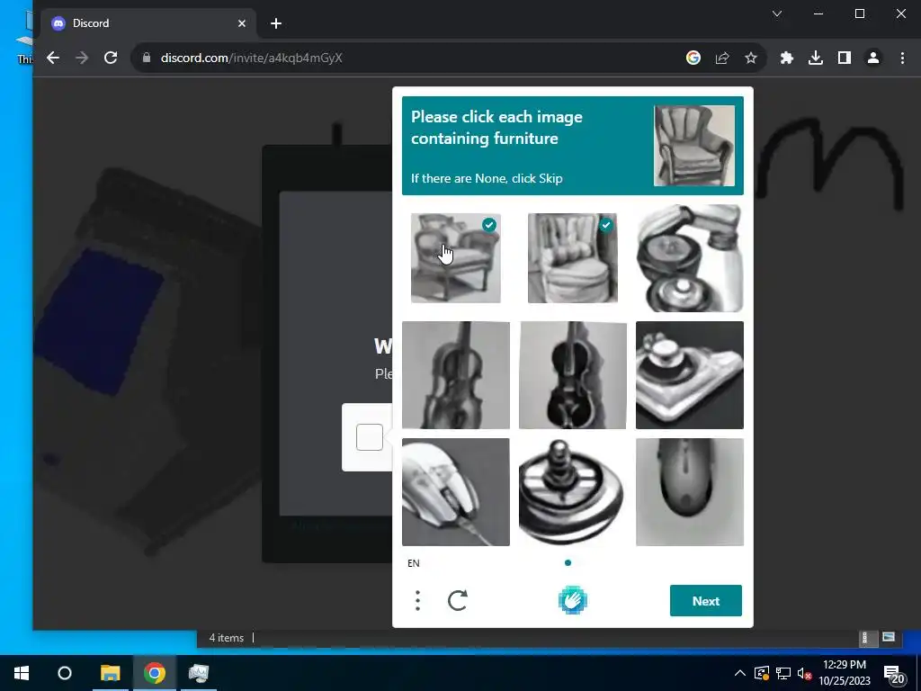
Task: Toggle the Chrome side panel
Action: [x=844, y=58]
